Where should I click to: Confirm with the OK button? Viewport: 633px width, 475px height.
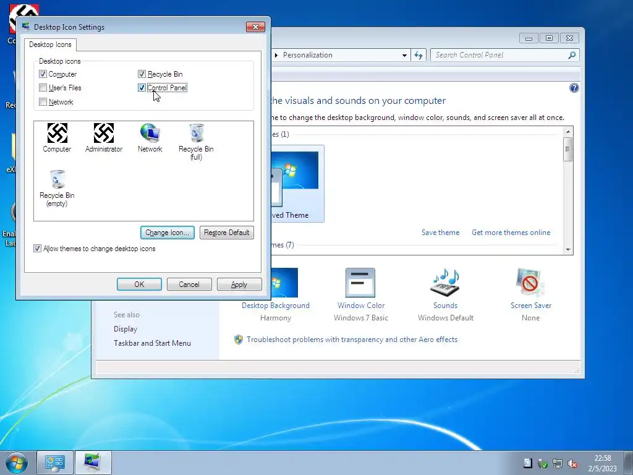[139, 285]
